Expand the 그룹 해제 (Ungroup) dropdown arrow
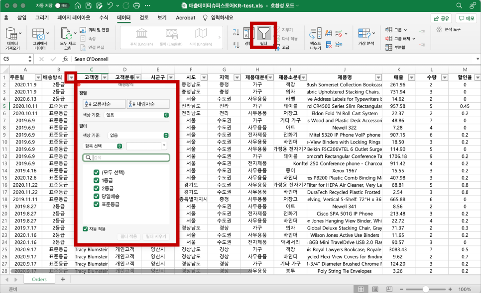Screen dimensions: 481x293 pos(414,39)
